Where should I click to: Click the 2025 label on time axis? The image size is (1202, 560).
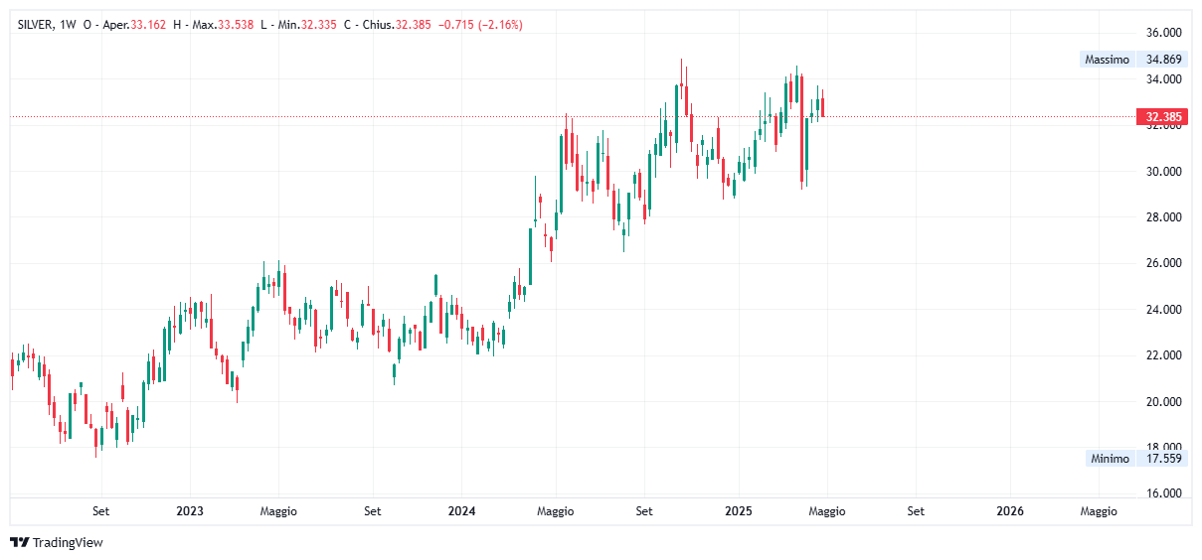(x=738, y=511)
